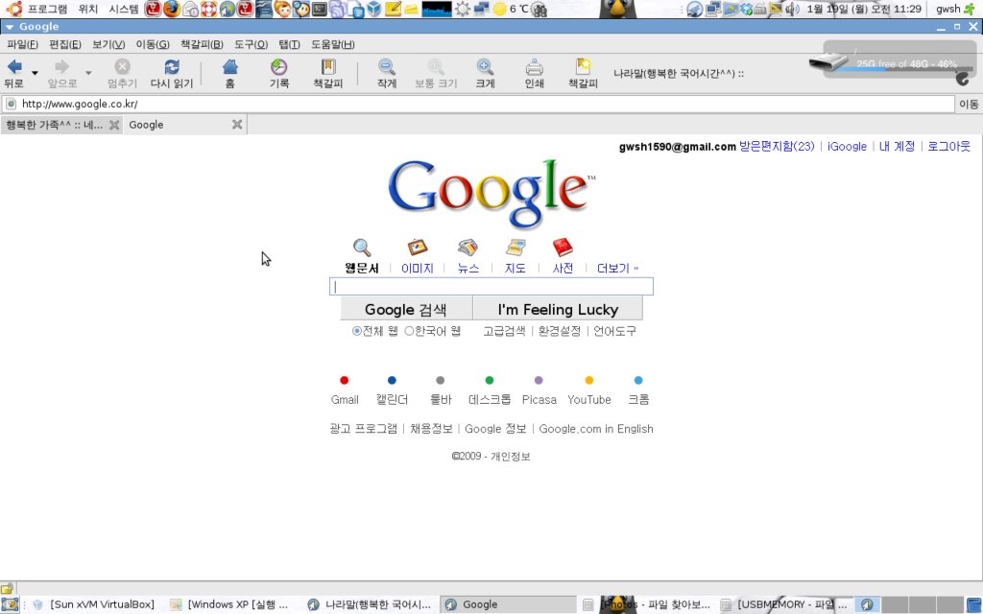Click the address bar showing google.co.kr
The image size is (983, 614).
pos(479,104)
